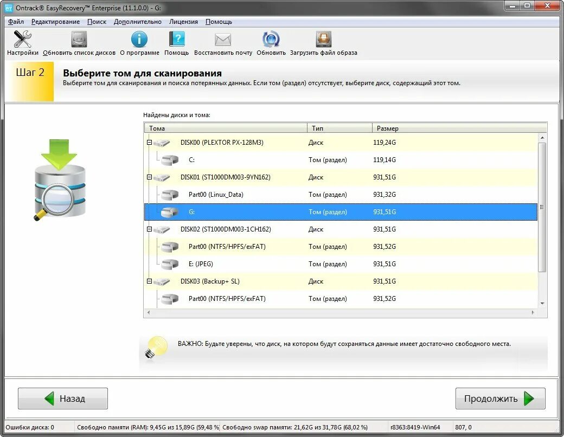Open the Файл menu
564x437 pixels.
[16, 22]
